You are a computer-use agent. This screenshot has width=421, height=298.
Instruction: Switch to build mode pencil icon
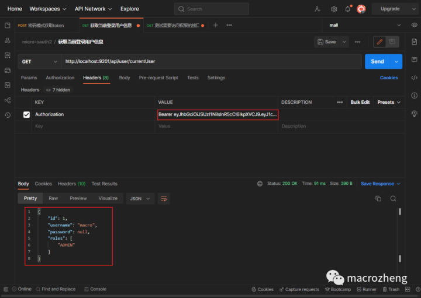tap(379, 42)
